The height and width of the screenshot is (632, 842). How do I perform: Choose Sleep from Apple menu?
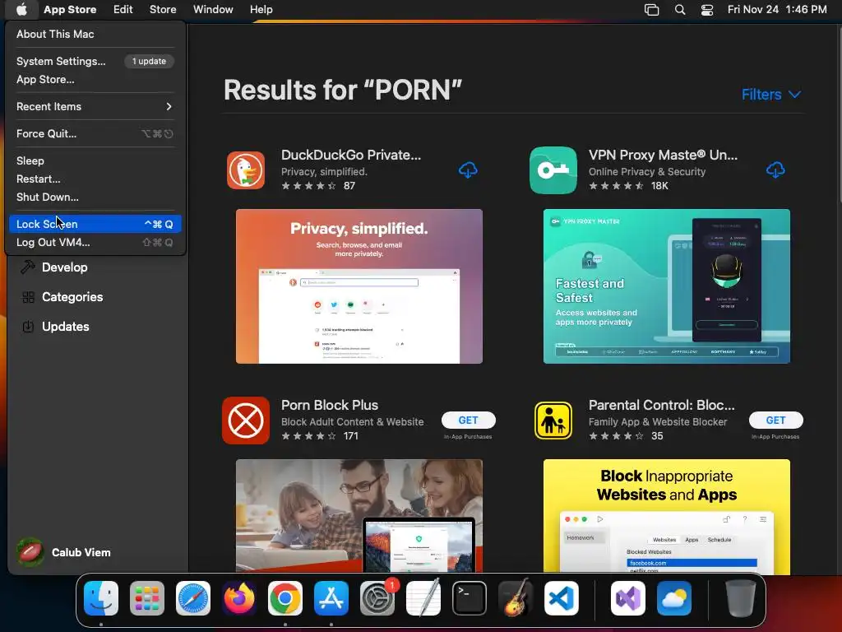click(95, 160)
